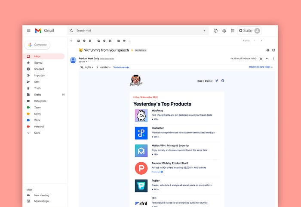Open the Google apps grid icon
This screenshot has height=207, width=301.
(x=233, y=31)
